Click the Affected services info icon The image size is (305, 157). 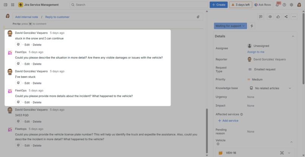(x=241, y=114)
